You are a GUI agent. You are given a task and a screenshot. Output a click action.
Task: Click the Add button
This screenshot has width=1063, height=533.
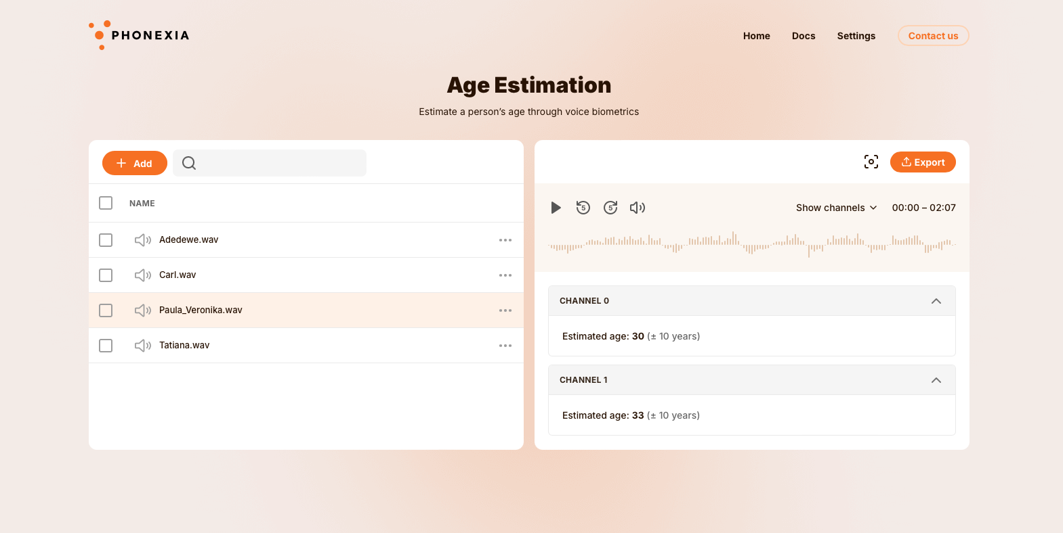(x=135, y=163)
